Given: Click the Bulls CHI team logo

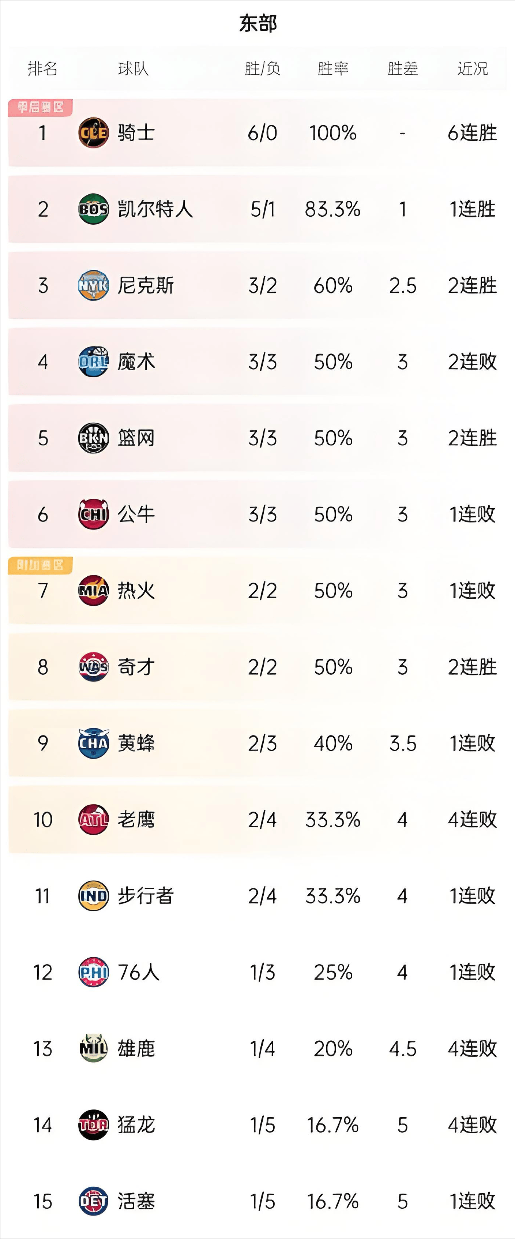Looking at the screenshot, I should [93, 514].
